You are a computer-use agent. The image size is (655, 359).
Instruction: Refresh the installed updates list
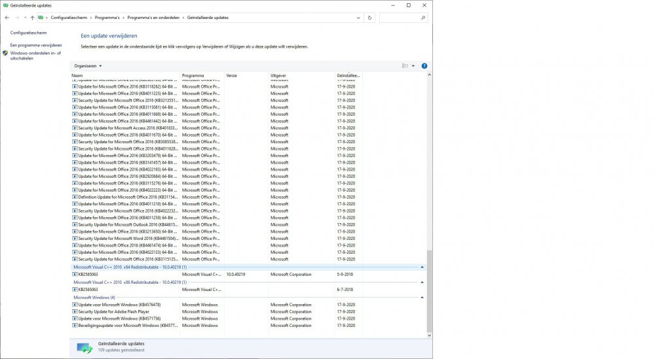370,18
